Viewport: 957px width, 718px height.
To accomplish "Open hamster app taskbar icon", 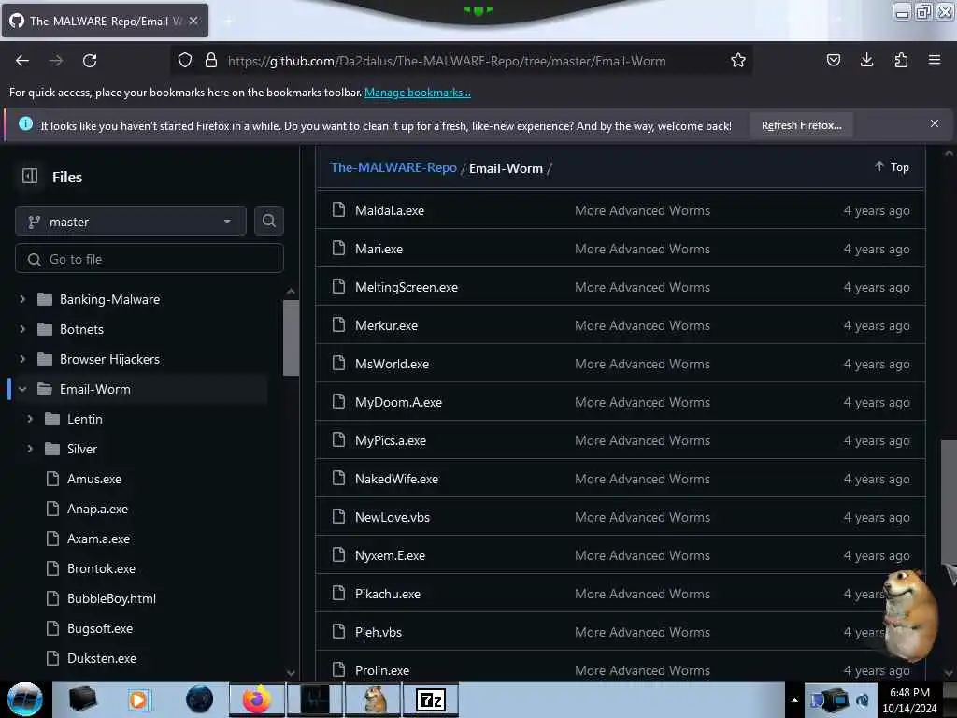I will (374, 699).
